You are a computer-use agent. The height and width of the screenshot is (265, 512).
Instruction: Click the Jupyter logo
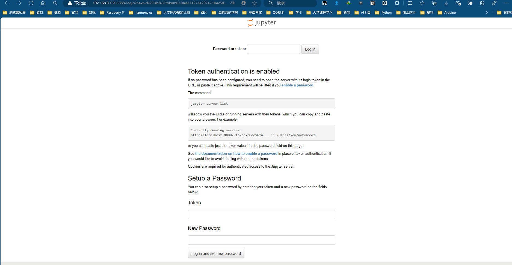pyautogui.click(x=261, y=22)
